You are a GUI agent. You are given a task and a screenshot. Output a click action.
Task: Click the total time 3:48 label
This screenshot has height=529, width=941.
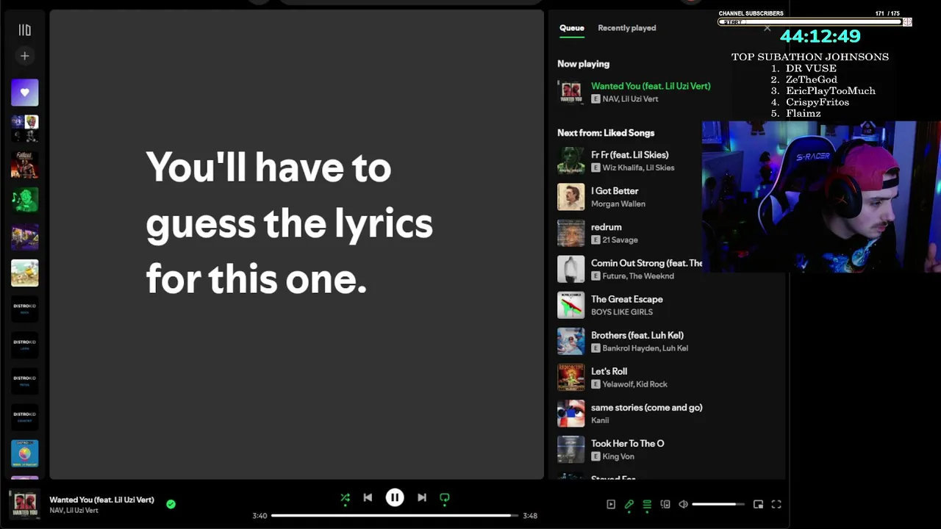click(529, 516)
